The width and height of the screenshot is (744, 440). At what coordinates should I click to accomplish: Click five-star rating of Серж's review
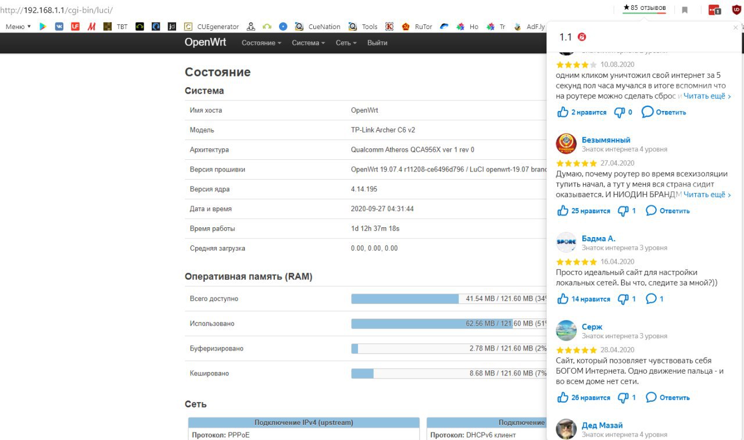coord(577,350)
